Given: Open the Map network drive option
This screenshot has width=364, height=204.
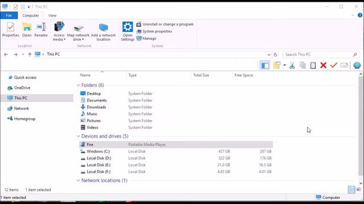Looking at the screenshot, I should [x=78, y=32].
